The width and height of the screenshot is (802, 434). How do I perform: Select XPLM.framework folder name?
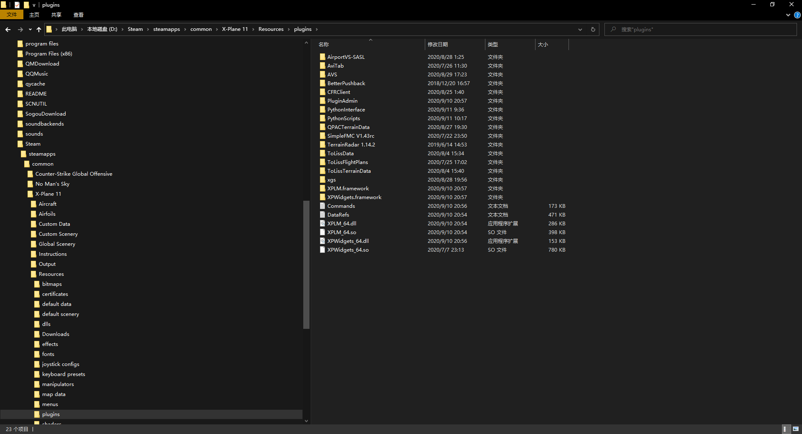[348, 188]
